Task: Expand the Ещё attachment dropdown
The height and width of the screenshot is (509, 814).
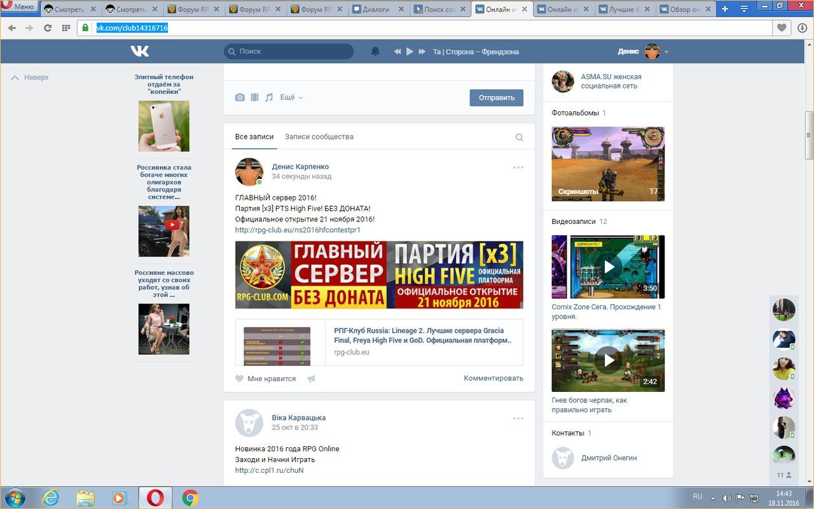Action: [291, 97]
